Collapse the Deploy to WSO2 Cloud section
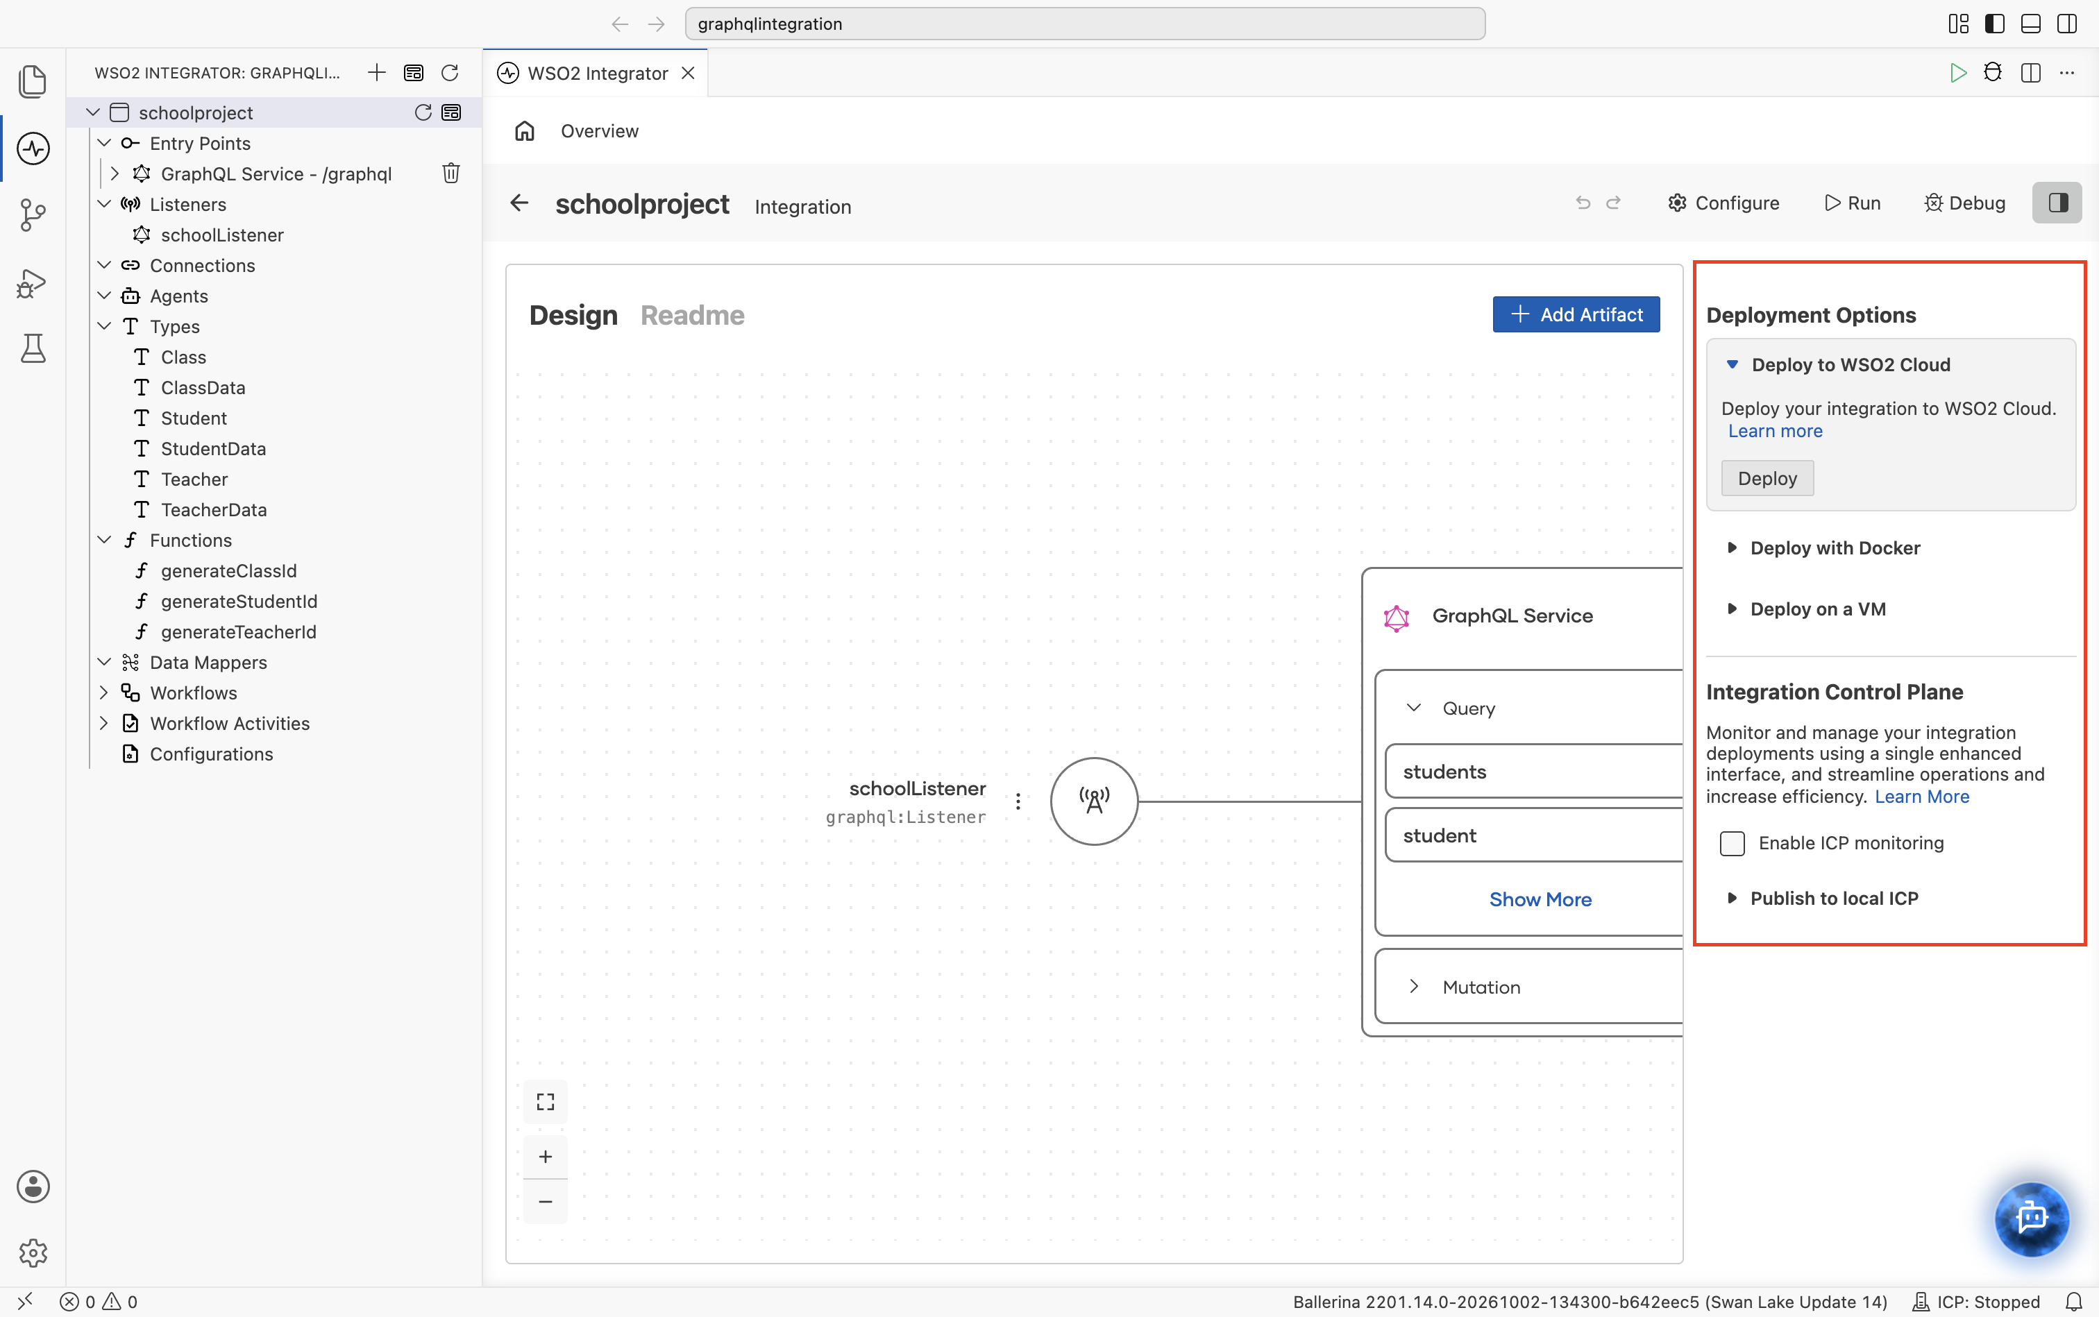The height and width of the screenshot is (1317, 2099). (x=1839, y=365)
